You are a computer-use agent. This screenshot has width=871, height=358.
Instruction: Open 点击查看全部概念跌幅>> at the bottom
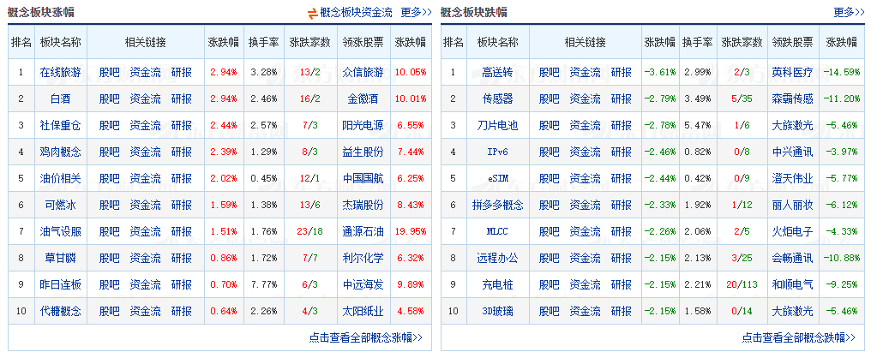pos(798,337)
